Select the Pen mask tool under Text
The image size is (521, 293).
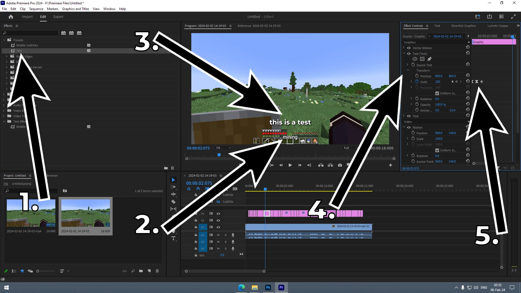pos(429,59)
